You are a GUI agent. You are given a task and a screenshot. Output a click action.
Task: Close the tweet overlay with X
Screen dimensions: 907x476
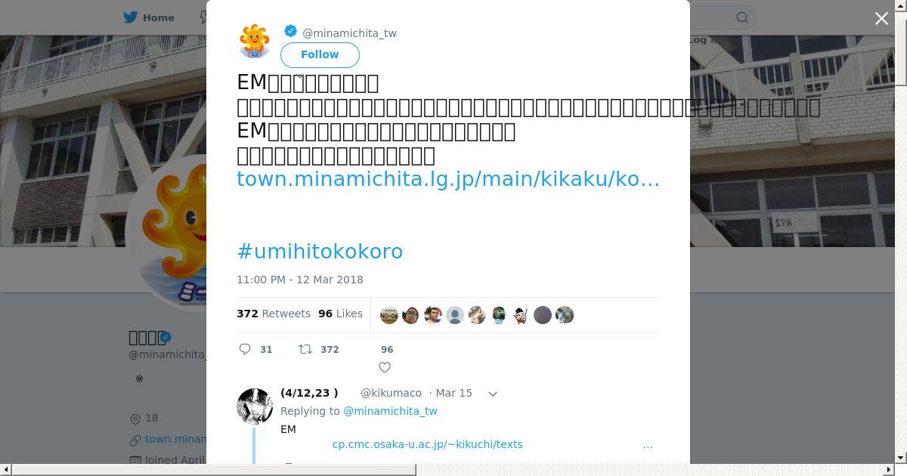coord(881,19)
